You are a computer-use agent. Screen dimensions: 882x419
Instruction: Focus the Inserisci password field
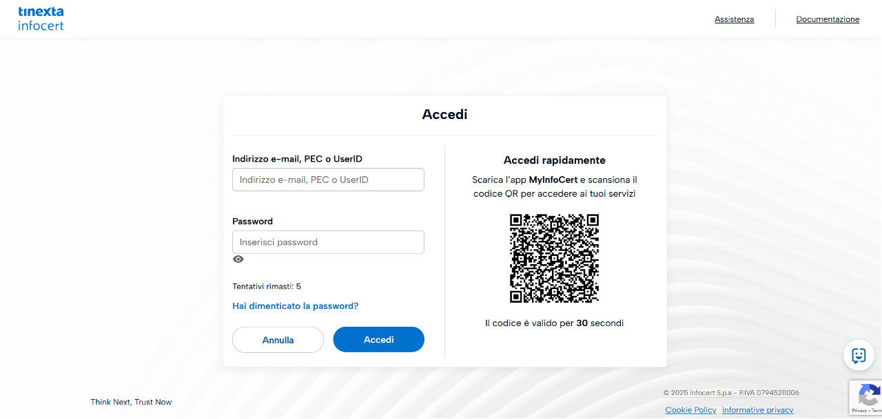[328, 242]
